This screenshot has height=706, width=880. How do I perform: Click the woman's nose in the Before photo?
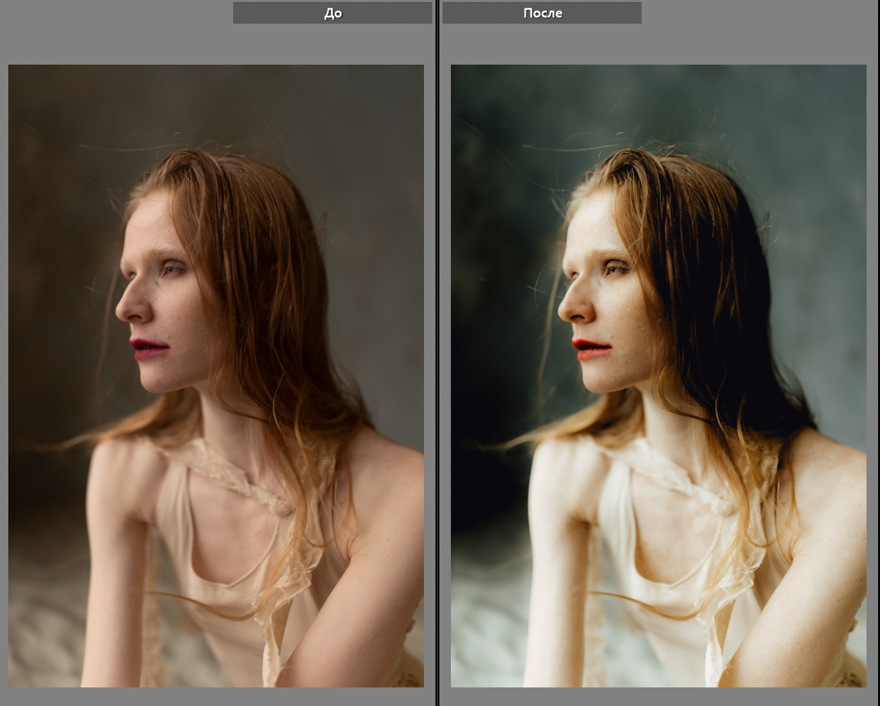[131, 309]
